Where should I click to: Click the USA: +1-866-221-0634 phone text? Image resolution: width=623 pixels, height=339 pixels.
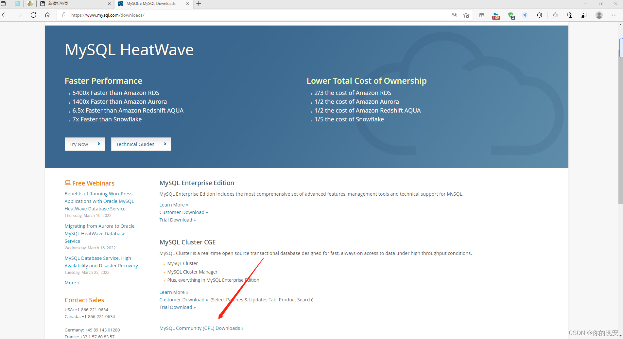86,310
